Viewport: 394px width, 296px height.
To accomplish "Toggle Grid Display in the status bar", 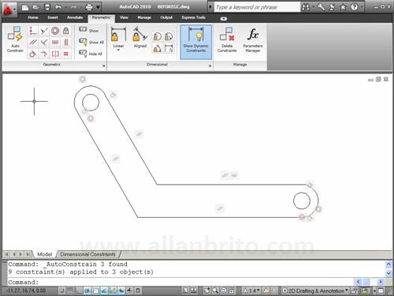I will click(70, 290).
